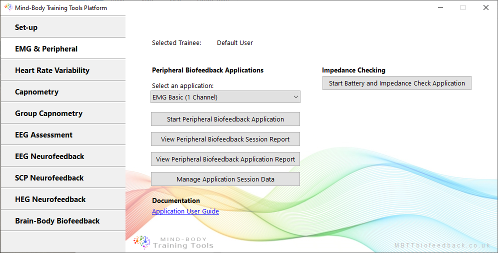Start Peripheral Biofeedback Application

point(225,119)
